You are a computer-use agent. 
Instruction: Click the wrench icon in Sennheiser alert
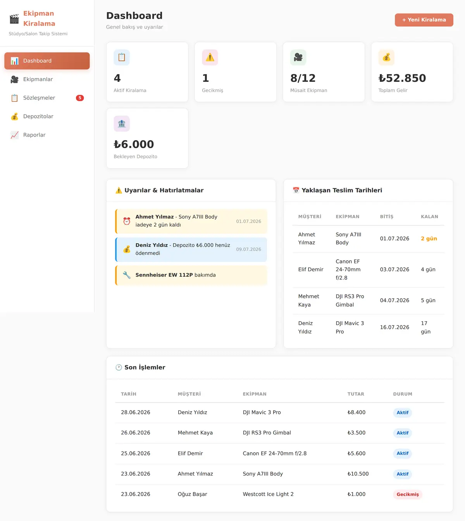[x=127, y=275]
